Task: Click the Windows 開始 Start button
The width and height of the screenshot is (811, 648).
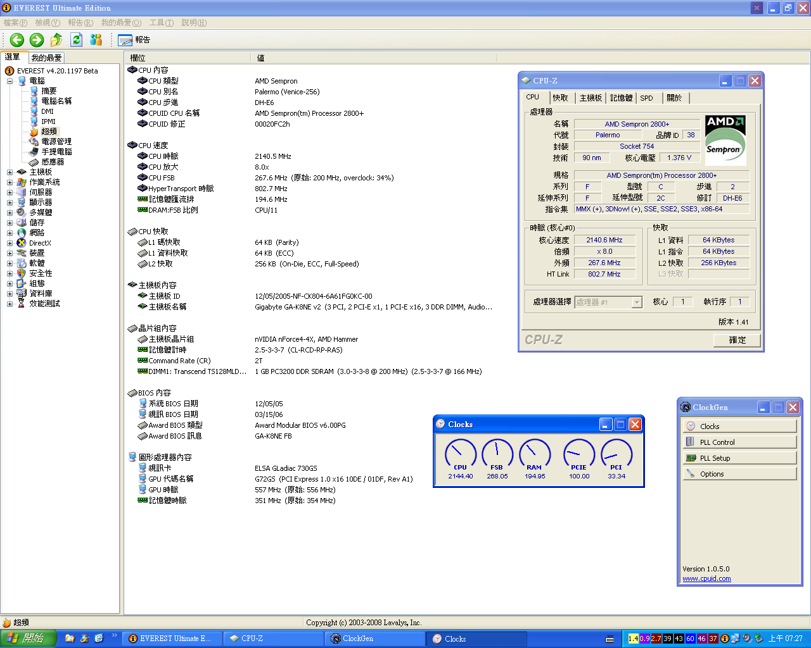Action: [x=29, y=639]
